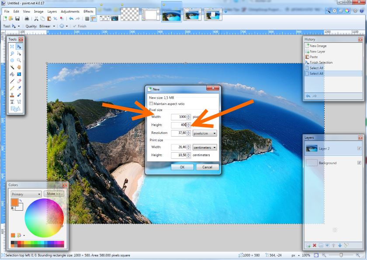Select the Rectangle Select tool
This screenshot has width=367, height=260.
coord(12,47)
